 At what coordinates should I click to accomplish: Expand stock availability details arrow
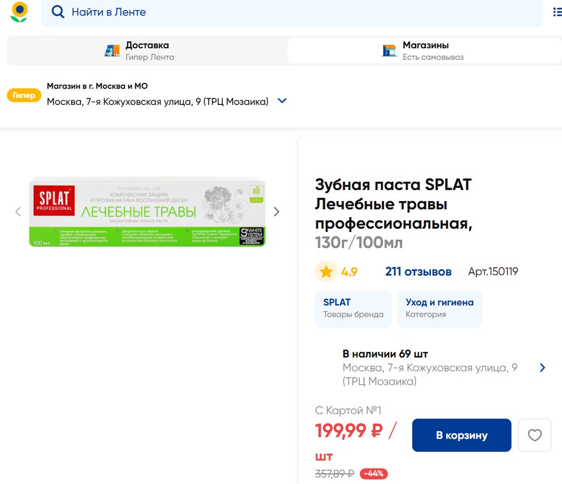coord(542,368)
